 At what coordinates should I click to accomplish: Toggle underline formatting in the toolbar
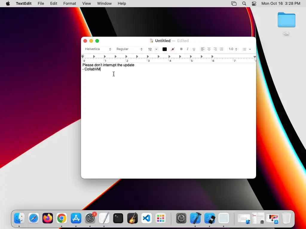point(194,49)
